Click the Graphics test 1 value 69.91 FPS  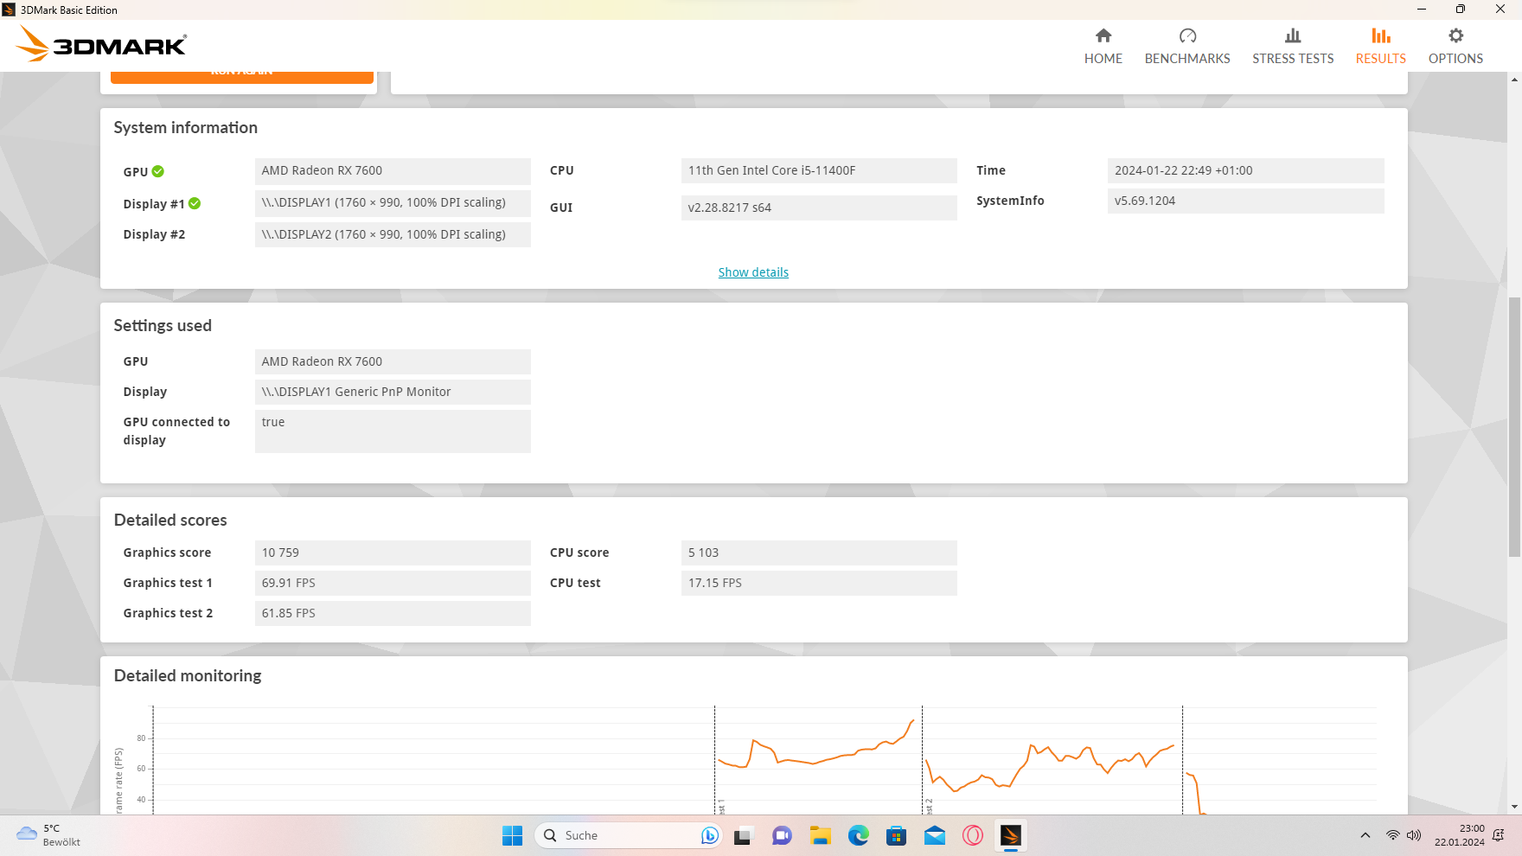tap(393, 583)
